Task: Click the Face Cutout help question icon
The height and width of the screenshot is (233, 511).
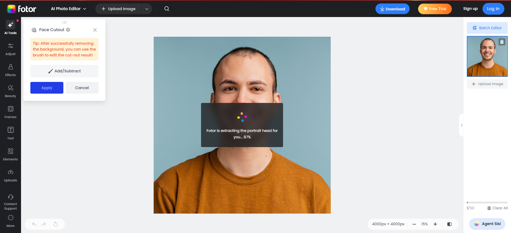Action: 68,30
